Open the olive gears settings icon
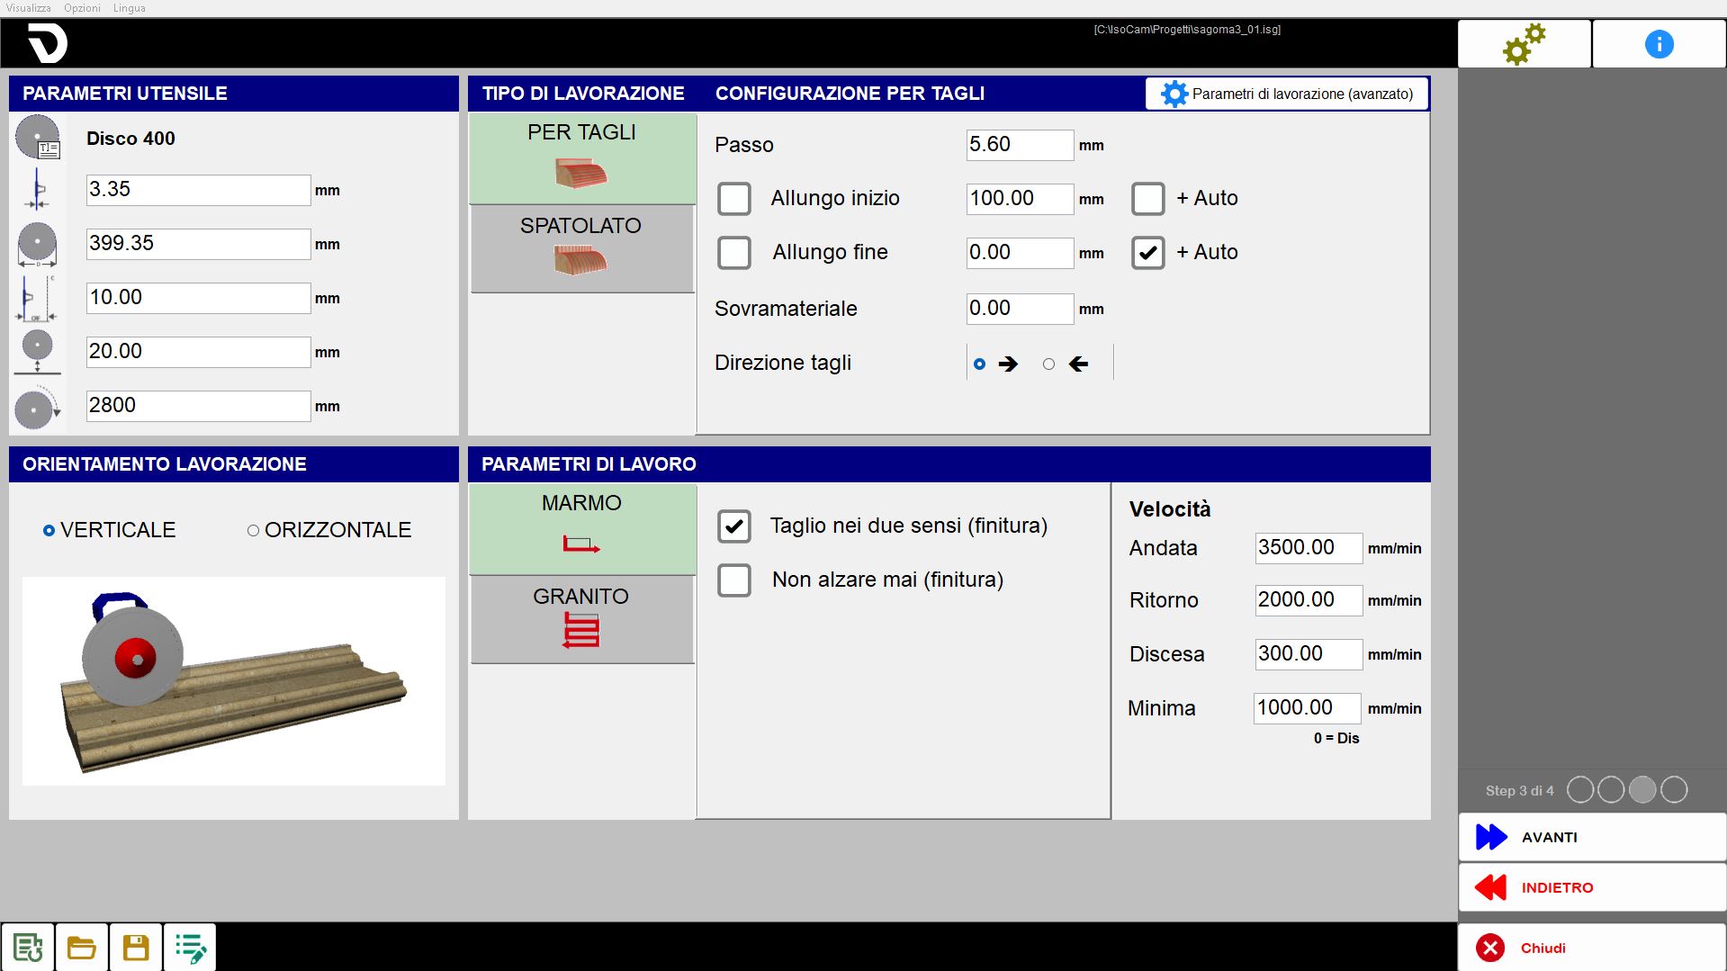 [1524, 44]
